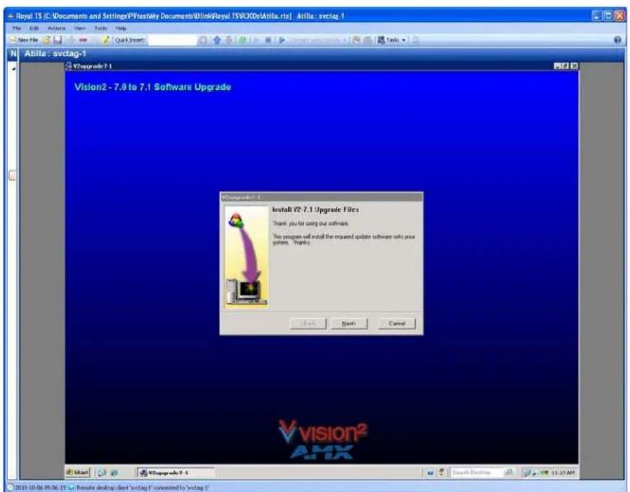Click the Search Desktop field
Screen dimensions: 630x492
[x=476, y=472]
